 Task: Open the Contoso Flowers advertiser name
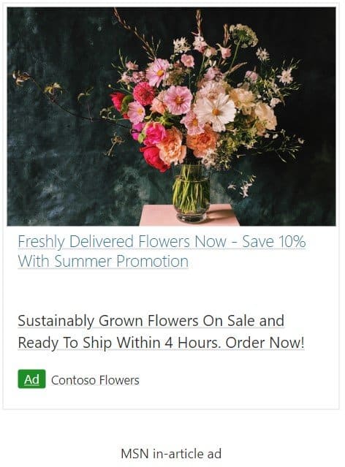point(95,380)
